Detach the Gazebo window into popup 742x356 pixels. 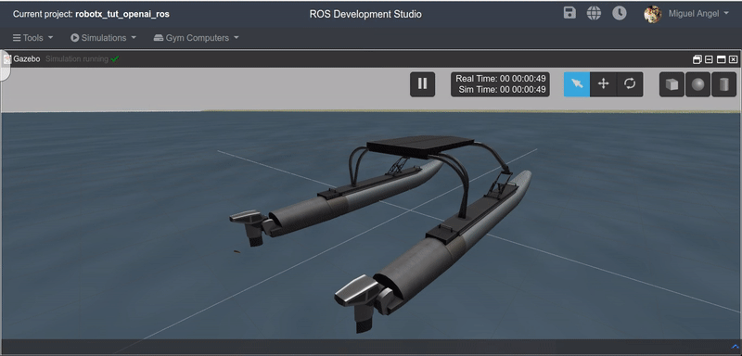tap(697, 59)
